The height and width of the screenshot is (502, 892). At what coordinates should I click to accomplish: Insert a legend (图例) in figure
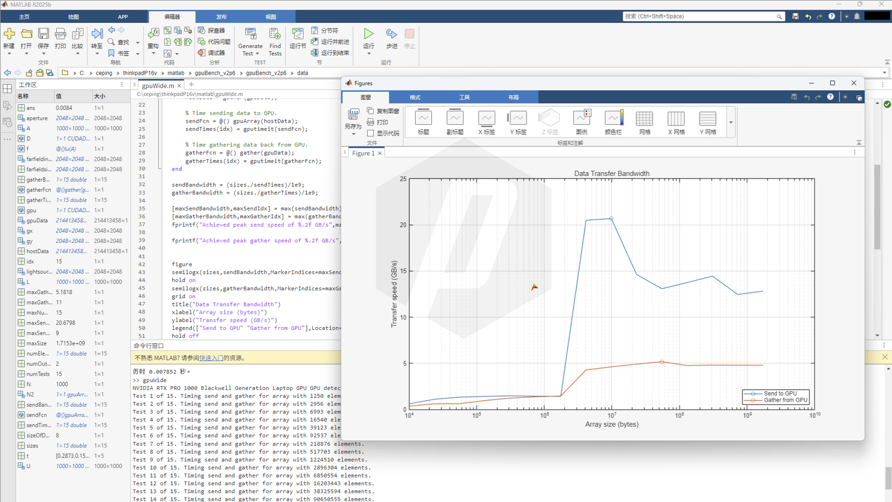click(x=581, y=119)
